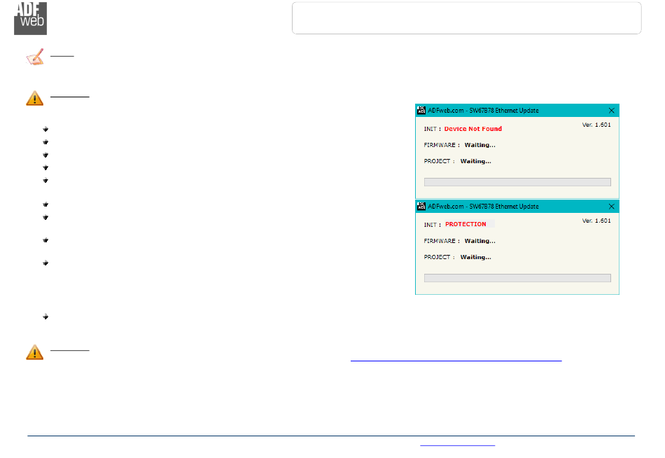Click the red Device Not Found text
This screenshot has width=665, height=458.
point(473,129)
